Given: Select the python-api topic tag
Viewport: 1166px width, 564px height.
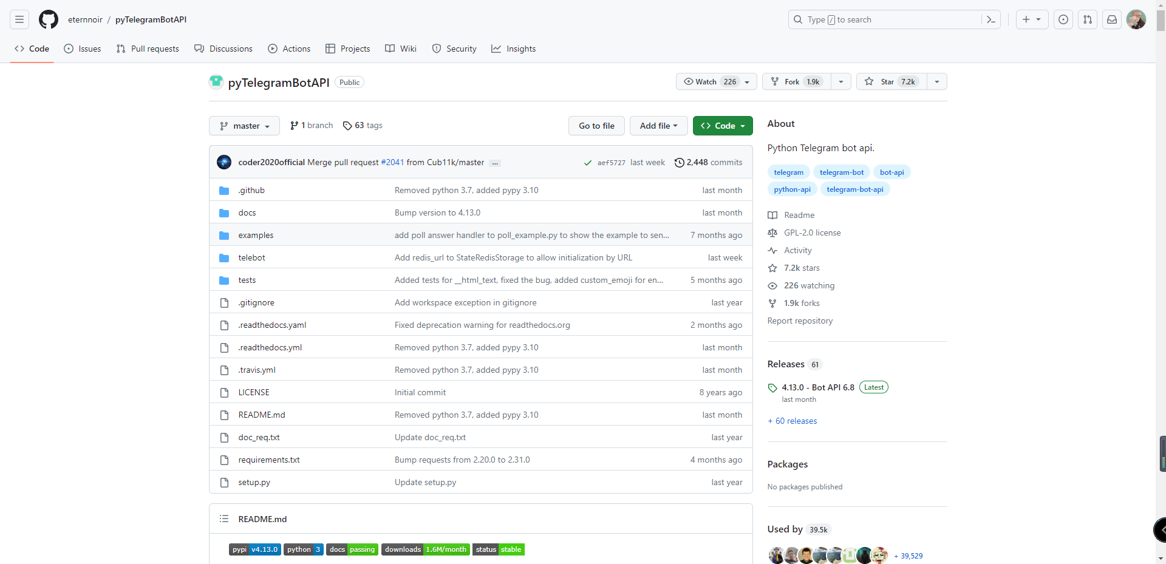Looking at the screenshot, I should click(792, 189).
